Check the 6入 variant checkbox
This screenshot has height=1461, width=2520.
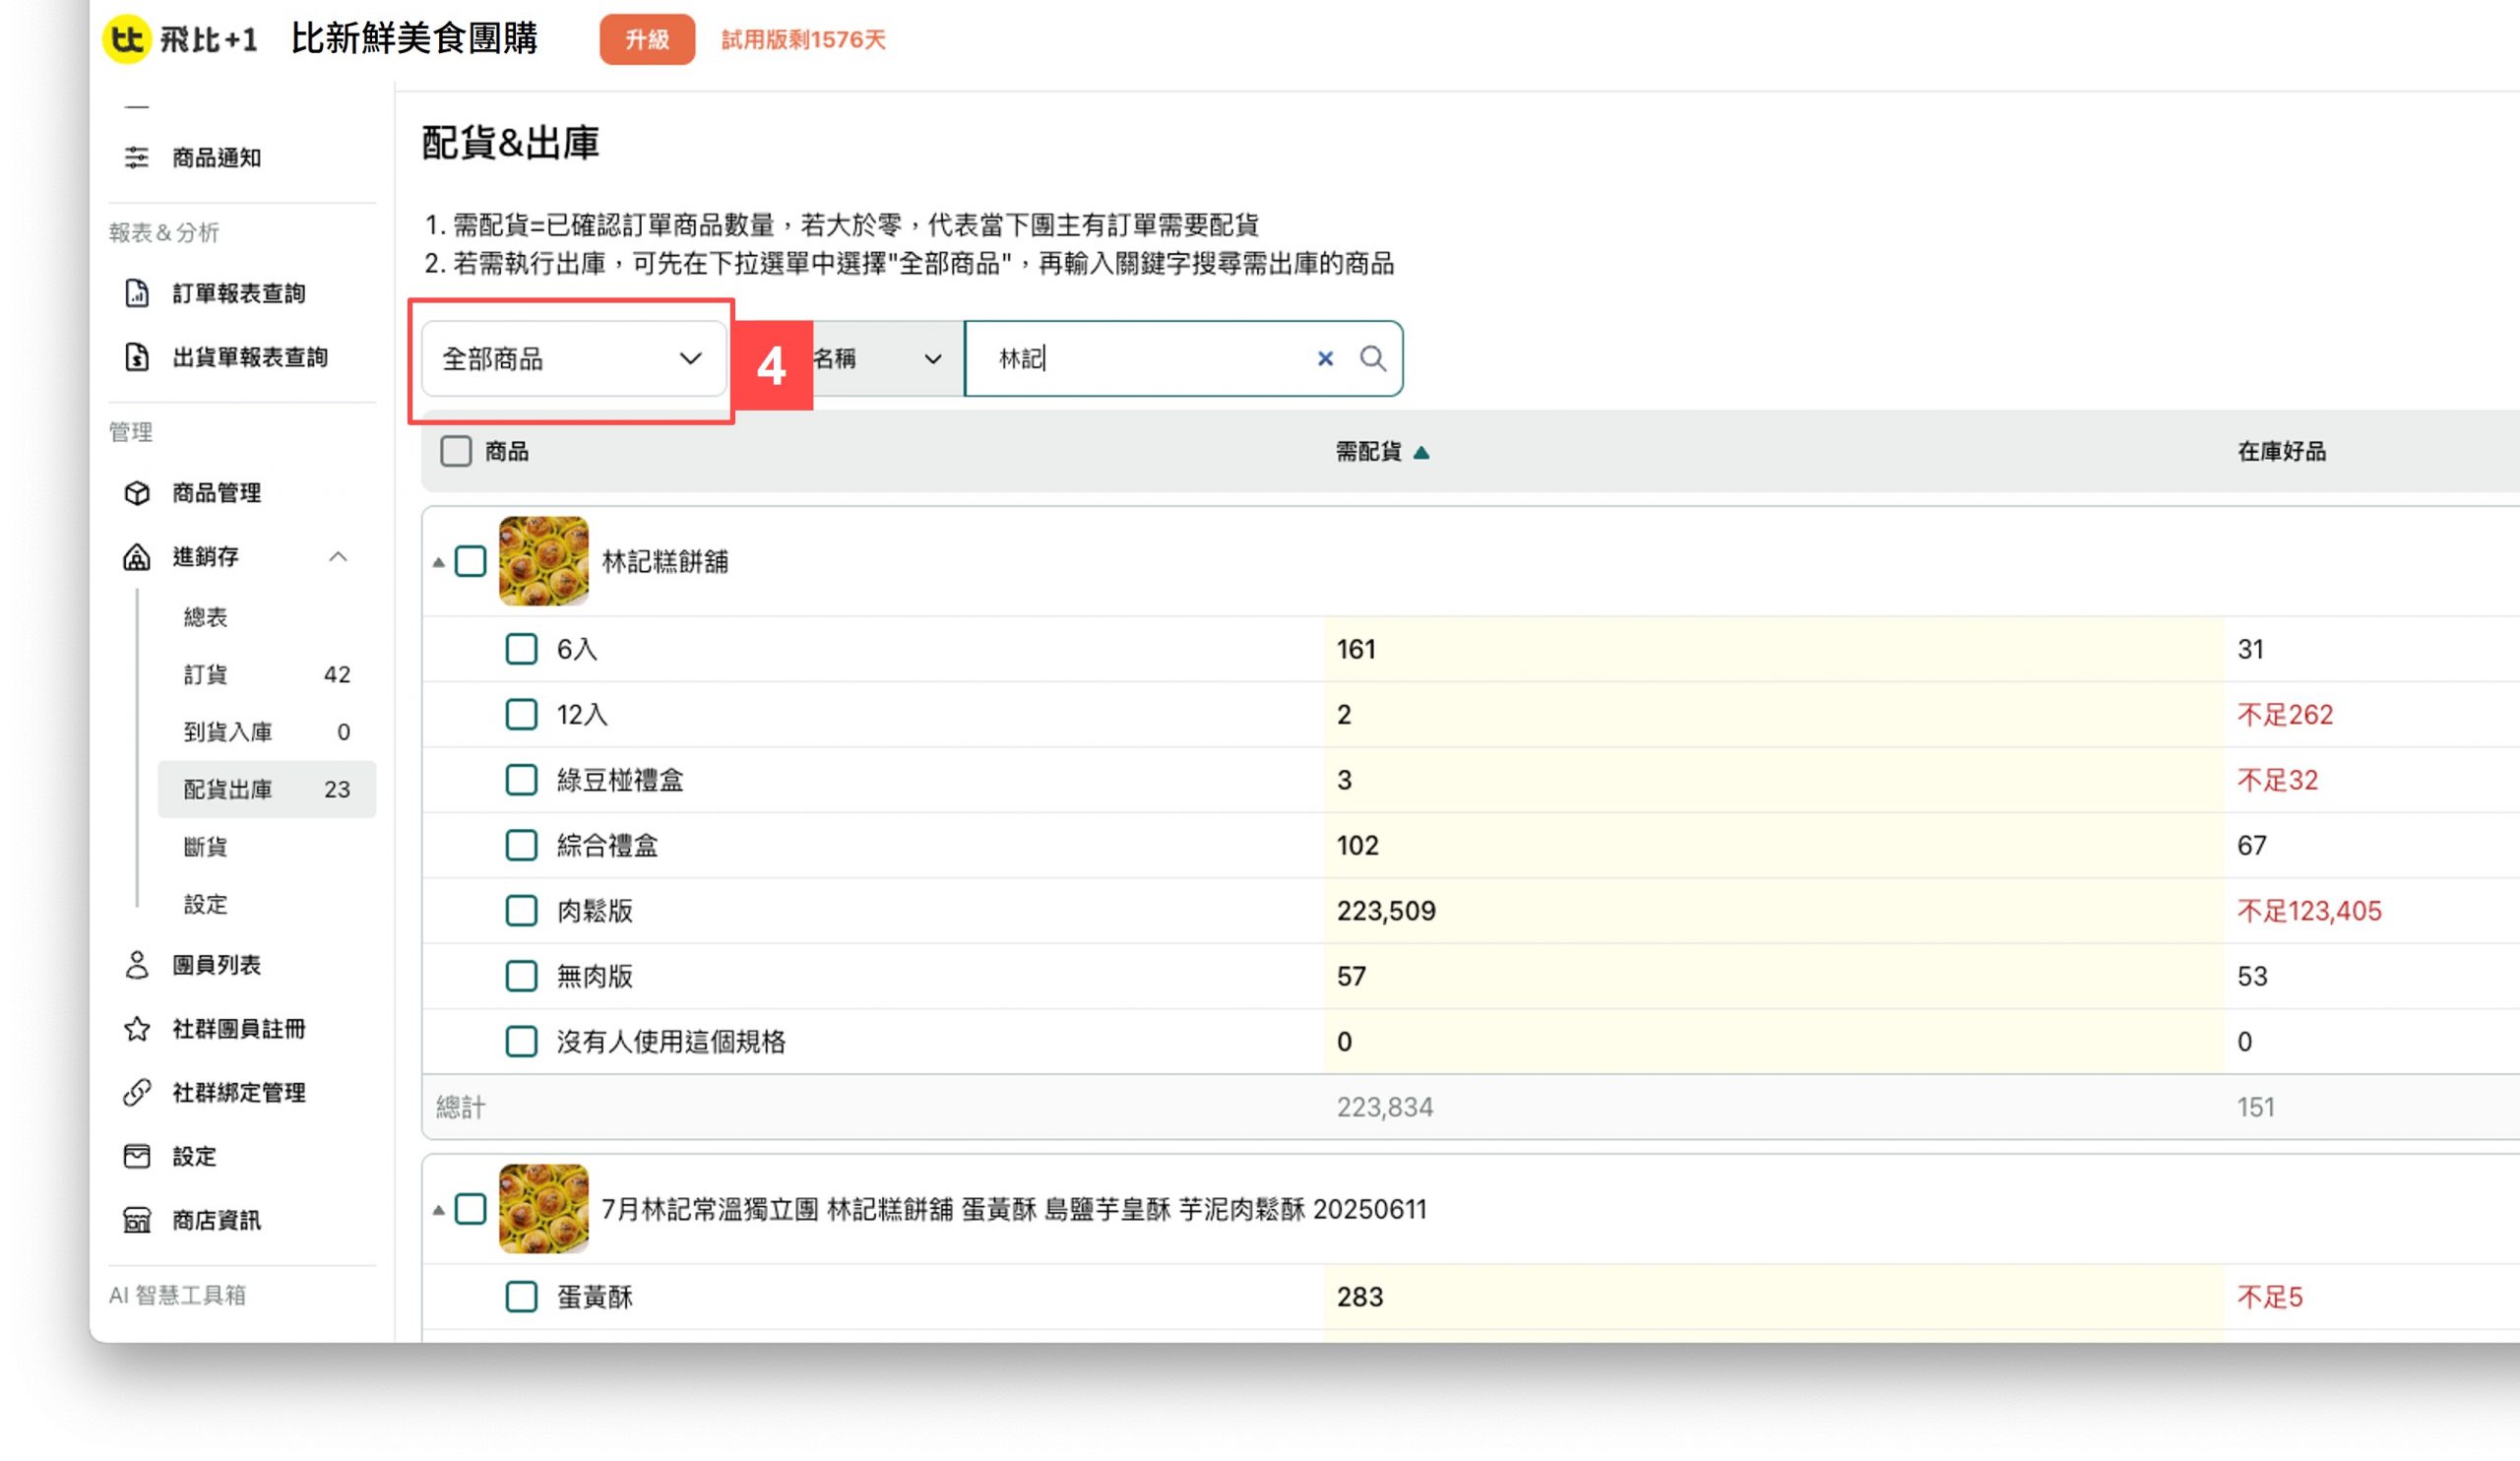point(521,649)
